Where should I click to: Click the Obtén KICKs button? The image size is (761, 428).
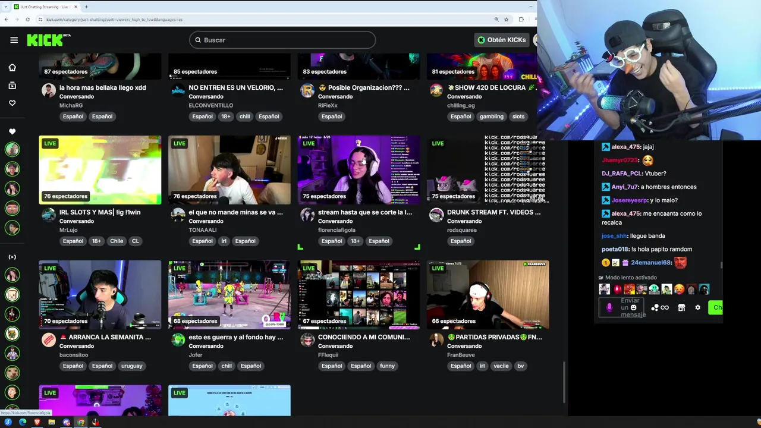(502, 40)
